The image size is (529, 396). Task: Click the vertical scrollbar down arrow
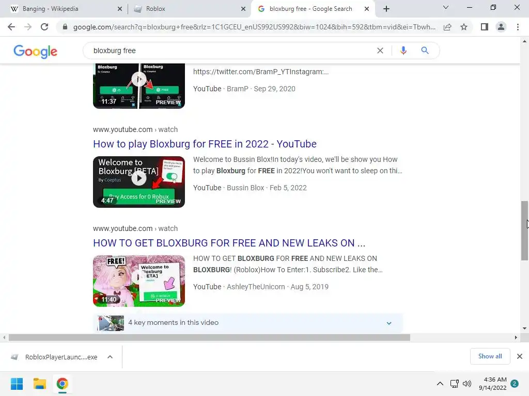click(x=524, y=328)
